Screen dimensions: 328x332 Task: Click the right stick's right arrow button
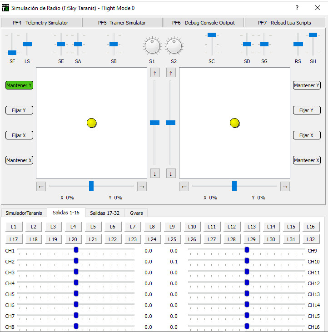click(x=285, y=186)
